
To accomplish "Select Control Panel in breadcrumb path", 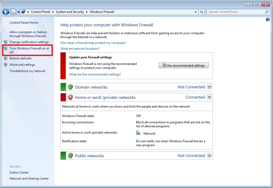I will [x=40, y=12].
